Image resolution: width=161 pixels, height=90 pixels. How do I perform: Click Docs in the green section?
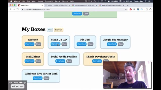[86, 13]
